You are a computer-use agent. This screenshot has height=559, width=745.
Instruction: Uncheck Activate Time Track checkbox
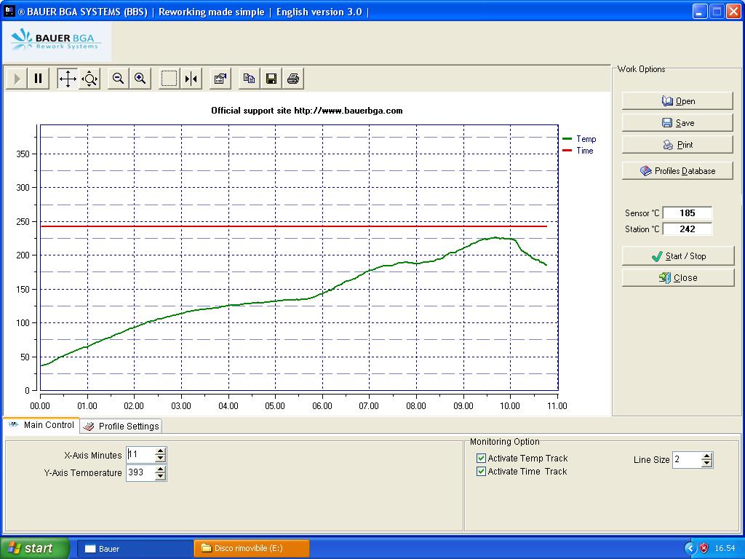481,472
